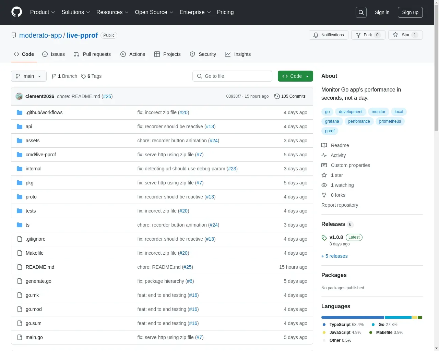This screenshot has width=439, height=351.
Task: Switch to the Security tab
Action: coord(203,54)
